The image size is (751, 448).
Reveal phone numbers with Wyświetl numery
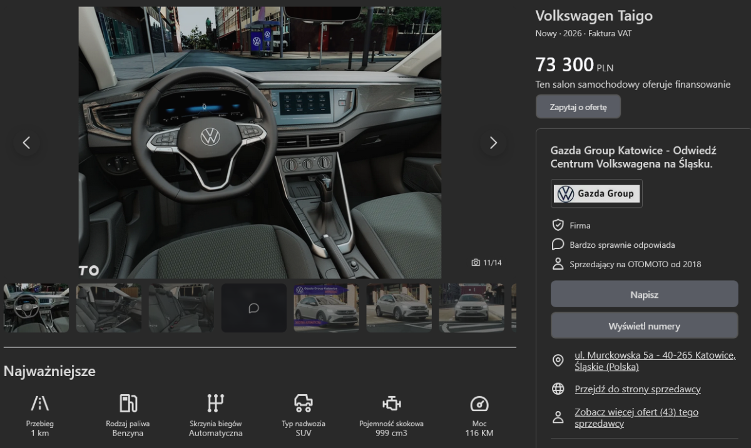pyautogui.click(x=644, y=326)
